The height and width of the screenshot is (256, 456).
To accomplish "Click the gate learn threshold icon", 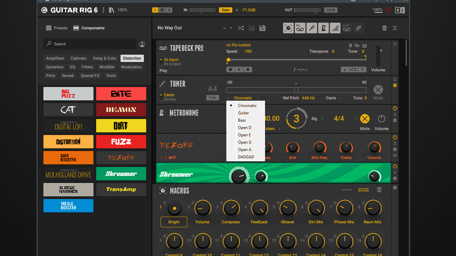I will tap(237, 10).
